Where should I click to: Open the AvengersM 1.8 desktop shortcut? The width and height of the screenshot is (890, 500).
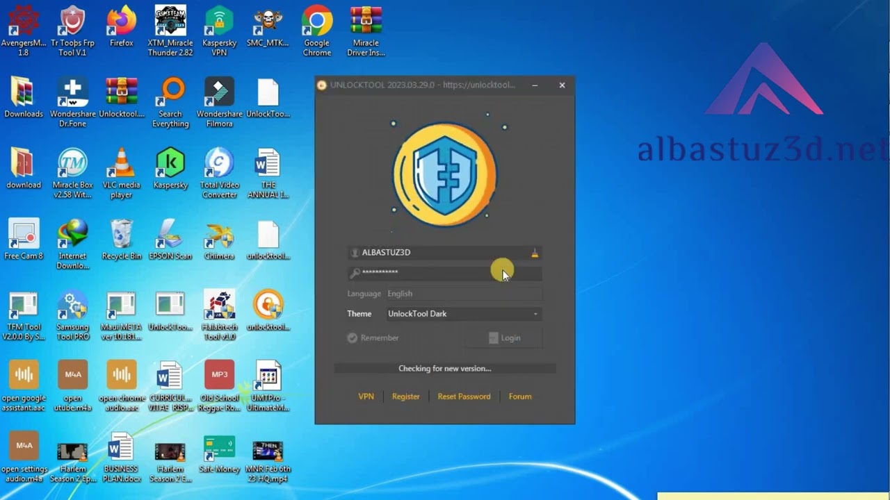tap(24, 31)
